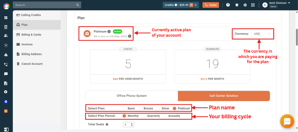The height and width of the screenshot is (132, 298).
Task: Open the integrations gear-node icon in sidebar
Action: [6, 45]
